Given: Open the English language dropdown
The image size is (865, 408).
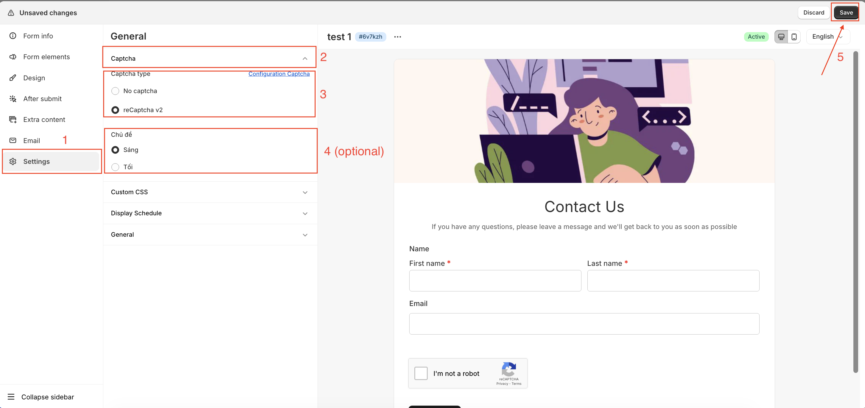Looking at the screenshot, I should coord(828,37).
